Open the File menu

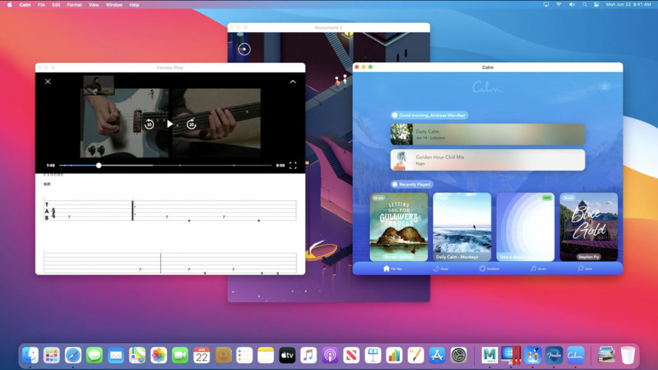41,4
